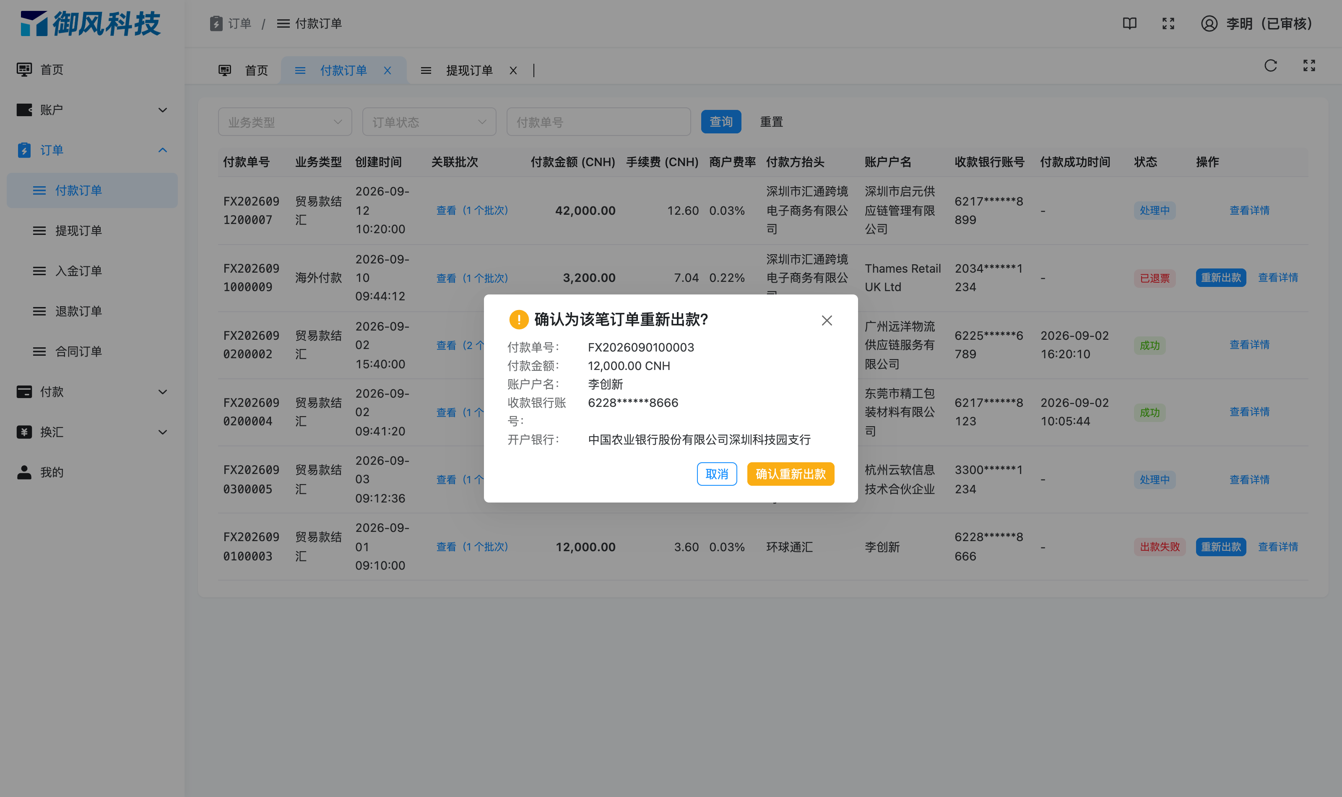Click 取消 in the dialog
This screenshot has width=1342, height=797.
(x=717, y=474)
